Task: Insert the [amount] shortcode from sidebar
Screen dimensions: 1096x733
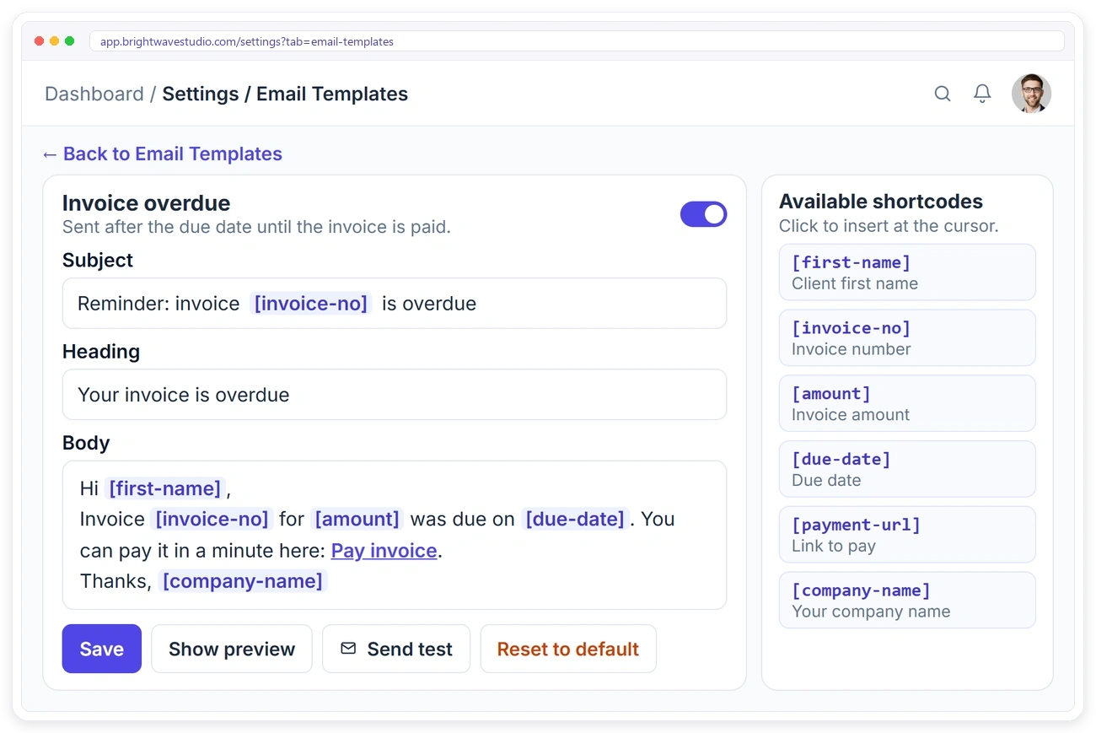Action: pos(907,403)
